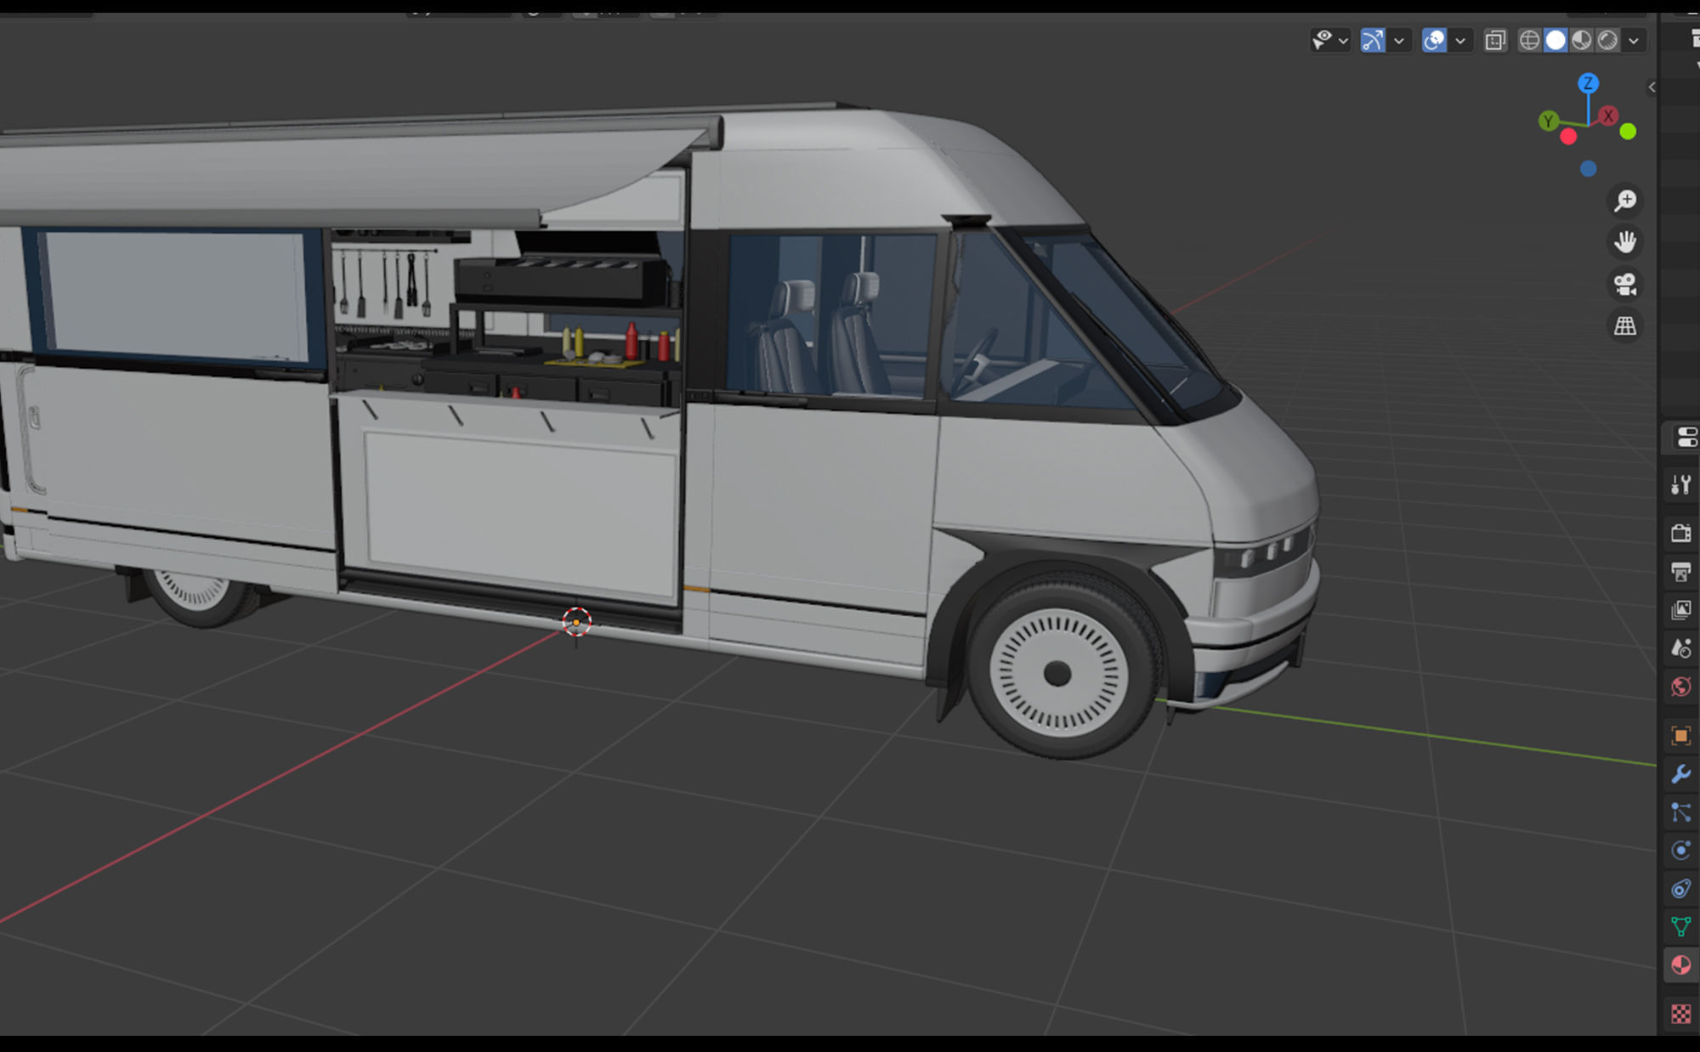Select the hanging utensils rack
Screen dimensions: 1700x1052
[x=387, y=282]
